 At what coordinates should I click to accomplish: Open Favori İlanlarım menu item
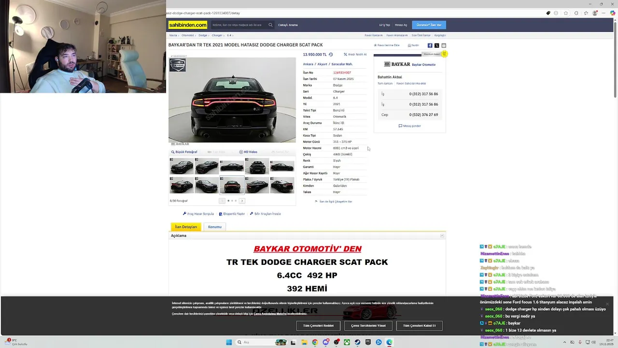pyautogui.click(x=374, y=35)
